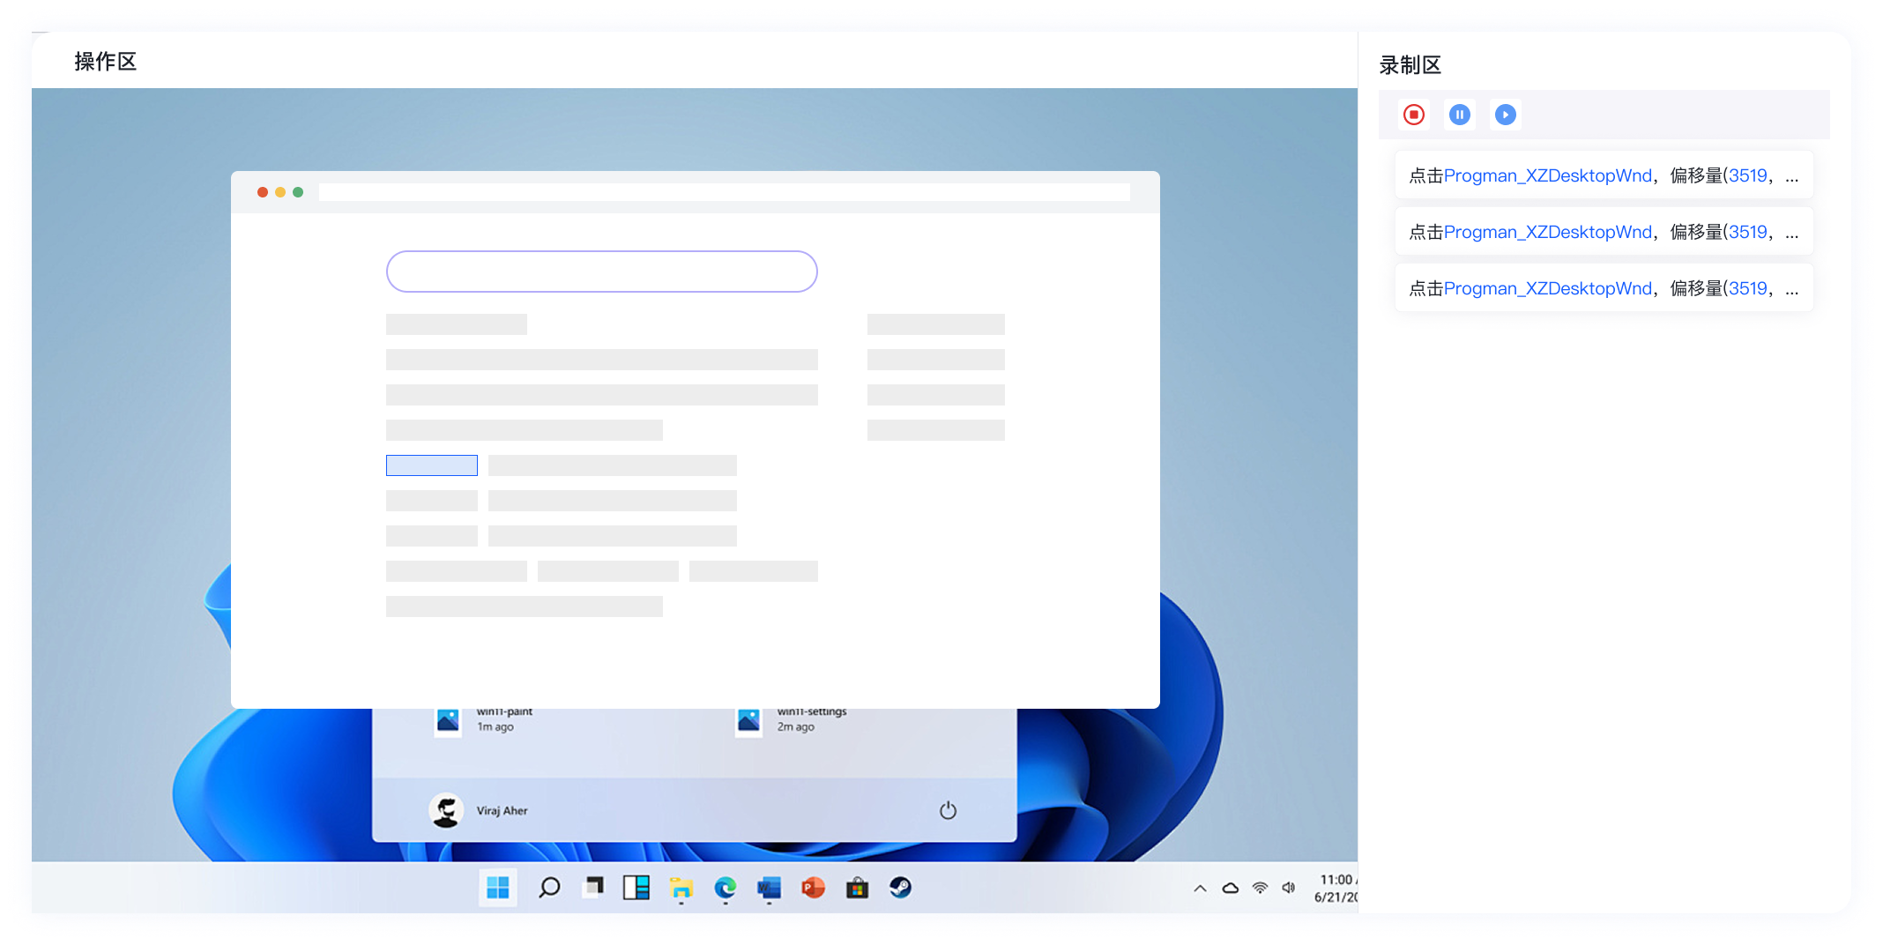
Task: Open Microsoft Word from the taskbar
Action: click(x=769, y=888)
